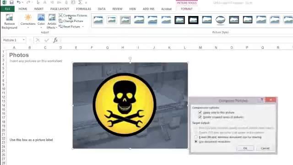Close the Compress Pictures dialog with the red X
293x165 pixels.
click(271, 100)
